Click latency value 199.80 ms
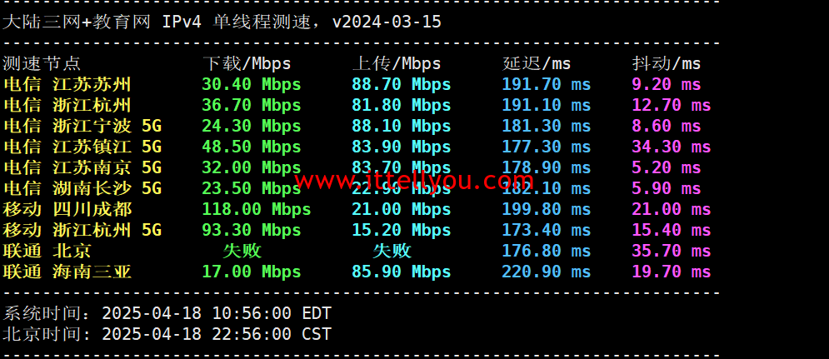The width and height of the screenshot is (829, 359). click(547, 209)
